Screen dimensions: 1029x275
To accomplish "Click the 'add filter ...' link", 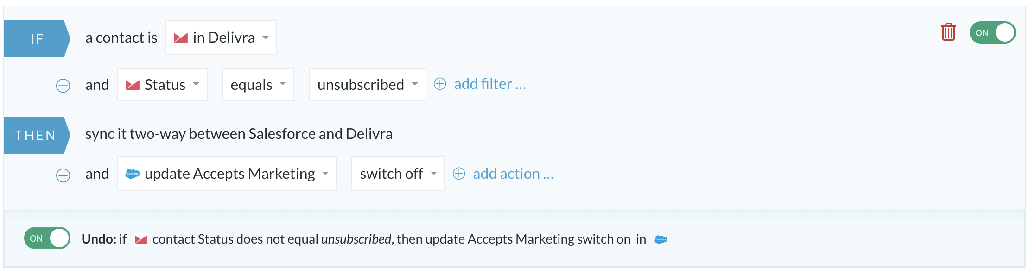I will coord(490,84).
